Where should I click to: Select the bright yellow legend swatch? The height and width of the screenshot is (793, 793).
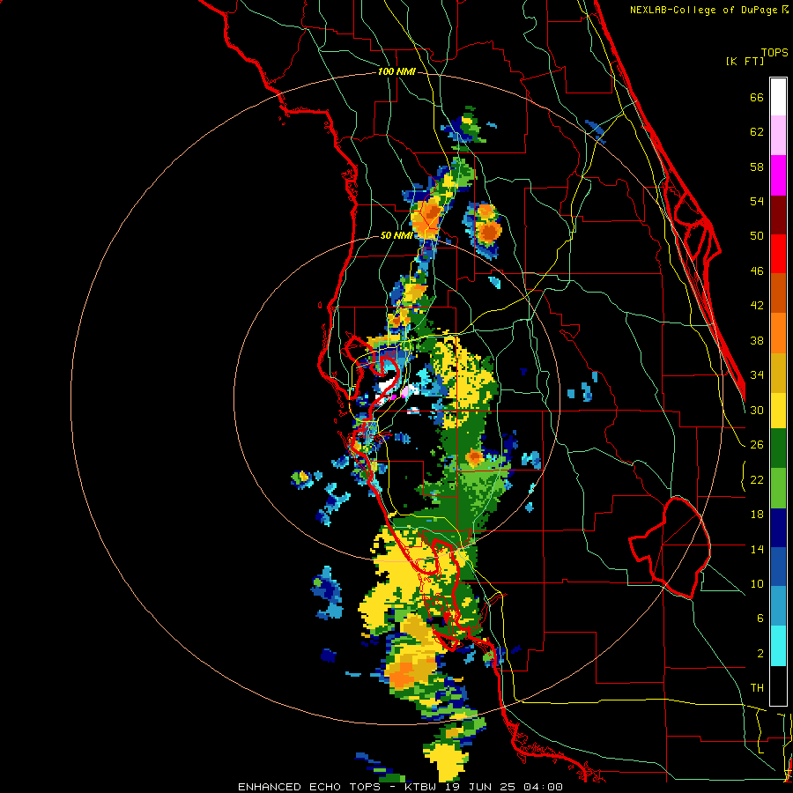coord(778,410)
